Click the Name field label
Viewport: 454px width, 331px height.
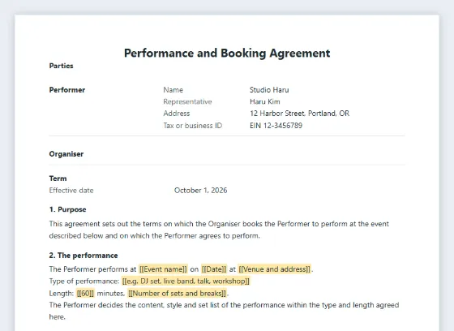173,90
